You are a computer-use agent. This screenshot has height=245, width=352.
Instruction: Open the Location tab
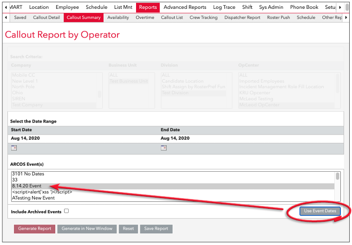(x=39, y=7)
